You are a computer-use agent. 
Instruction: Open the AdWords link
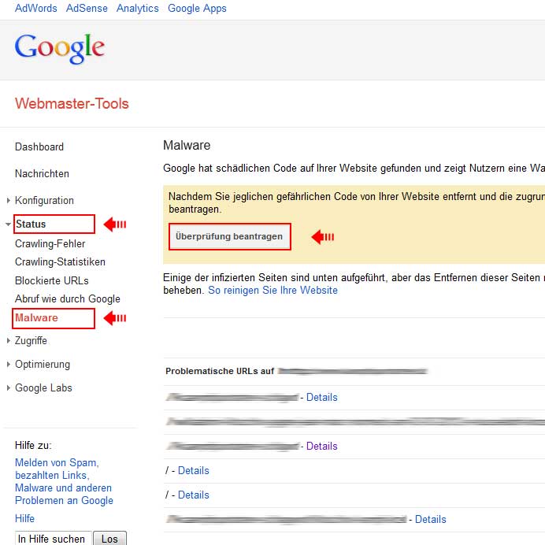(x=35, y=8)
